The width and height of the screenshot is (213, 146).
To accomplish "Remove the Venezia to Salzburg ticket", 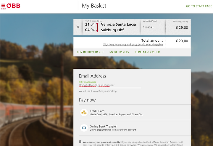I will (x=78, y=27).
